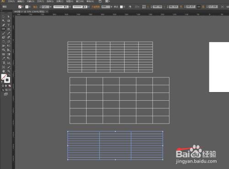Expand the variable width profile dropdown

(70, 7)
